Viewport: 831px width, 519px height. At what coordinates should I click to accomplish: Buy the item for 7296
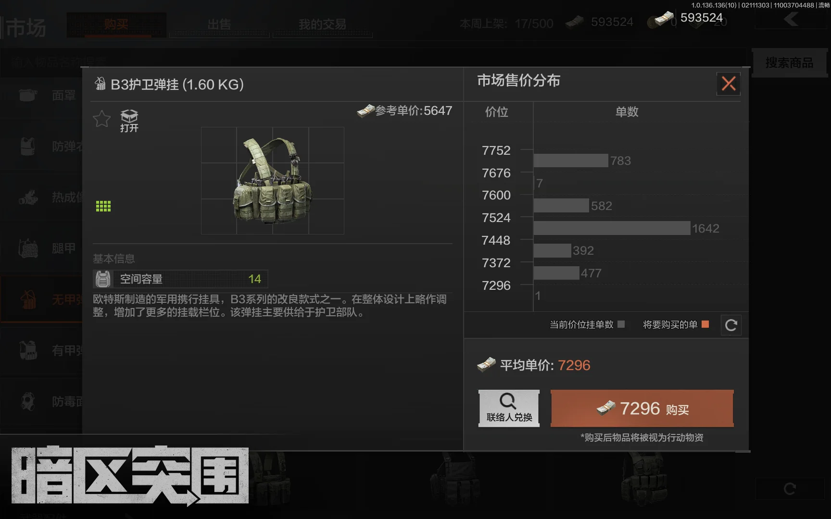(642, 408)
